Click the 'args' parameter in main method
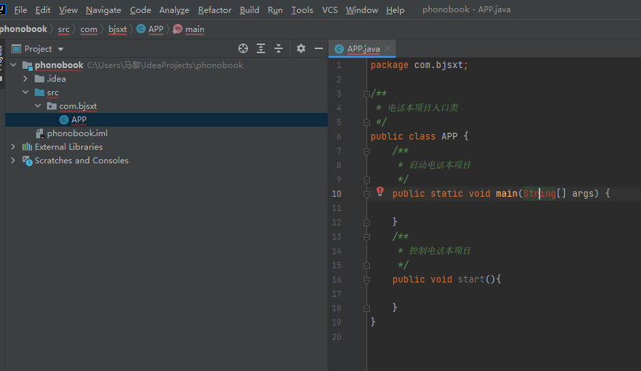This screenshot has height=371, width=641. pos(582,194)
